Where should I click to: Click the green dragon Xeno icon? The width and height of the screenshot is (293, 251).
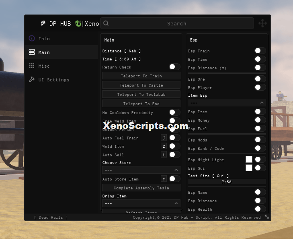(x=78, y=24)
